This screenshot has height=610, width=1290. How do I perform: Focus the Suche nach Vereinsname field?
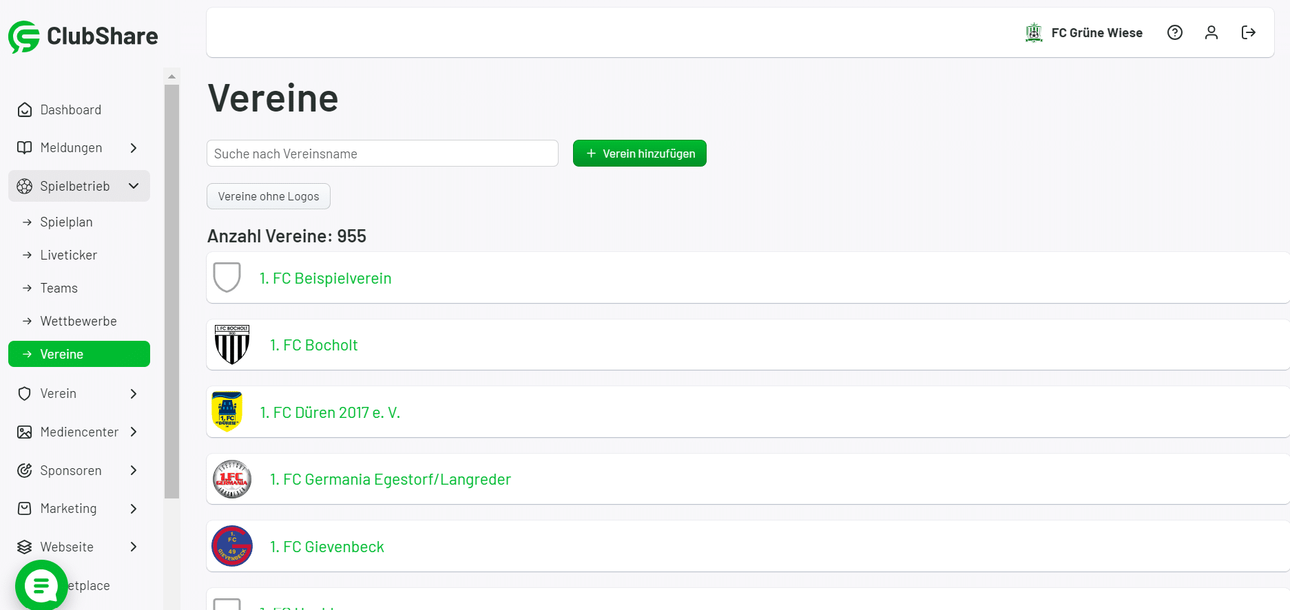point(382,154)
